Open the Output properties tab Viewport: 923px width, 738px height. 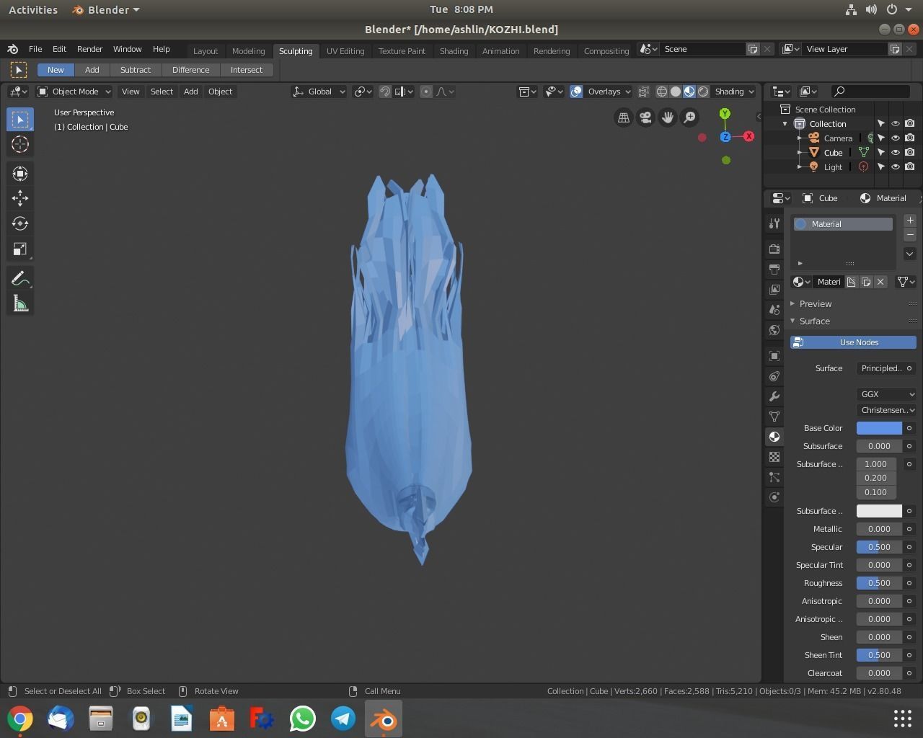(774, 269)
